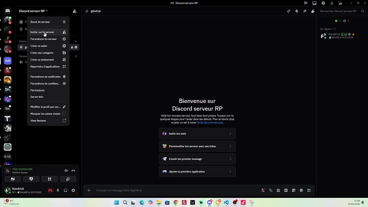Open Windows Start button

(x=116, y=203)
